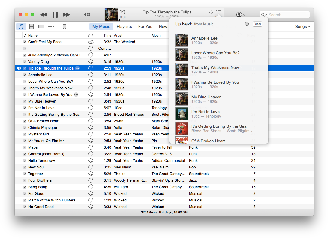
Task: Open the Movies library icon
Action: 31,27
